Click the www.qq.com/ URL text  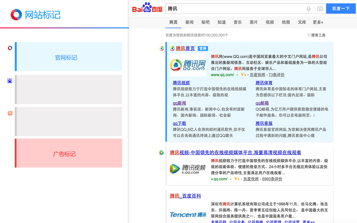[x=222, y=75]
